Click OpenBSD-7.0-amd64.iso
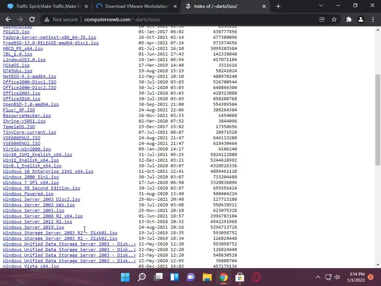Viewport: 381px width, 286px height. click(31, 104)
